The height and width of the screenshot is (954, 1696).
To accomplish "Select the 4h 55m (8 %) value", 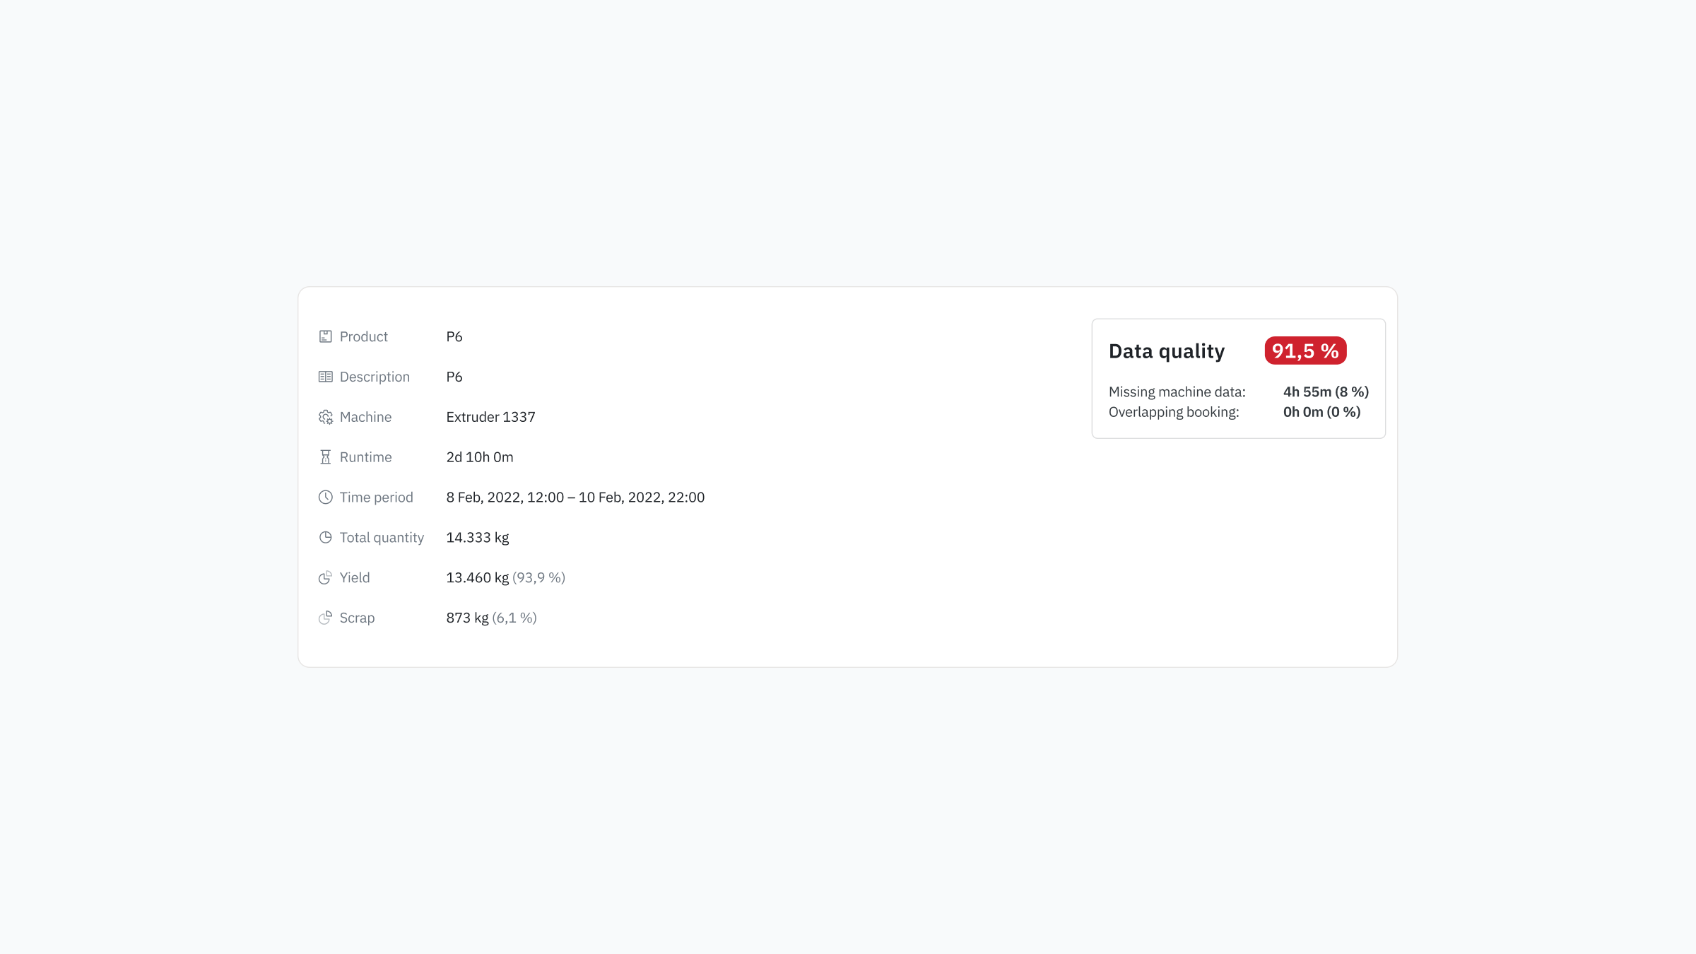I will (1326, 391).
